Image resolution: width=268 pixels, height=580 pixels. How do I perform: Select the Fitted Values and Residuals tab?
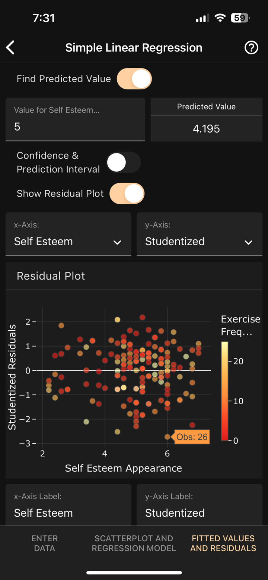point(223,543)
